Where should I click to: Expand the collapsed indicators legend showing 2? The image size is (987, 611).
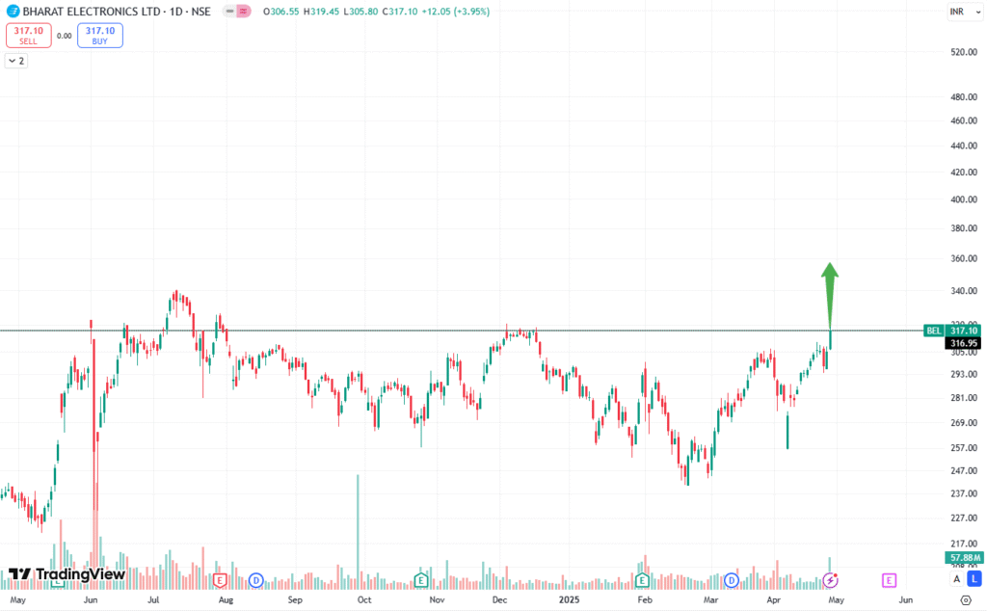coord(16,61)
